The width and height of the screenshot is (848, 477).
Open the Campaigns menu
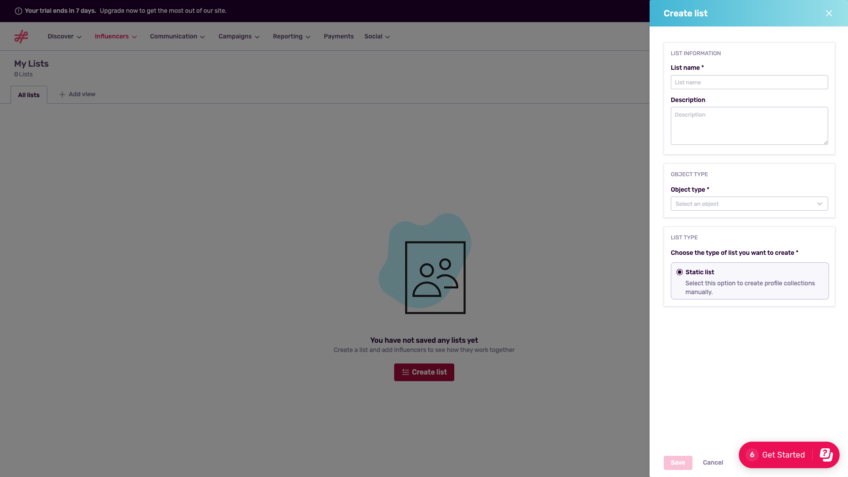[x=239, y=37]
